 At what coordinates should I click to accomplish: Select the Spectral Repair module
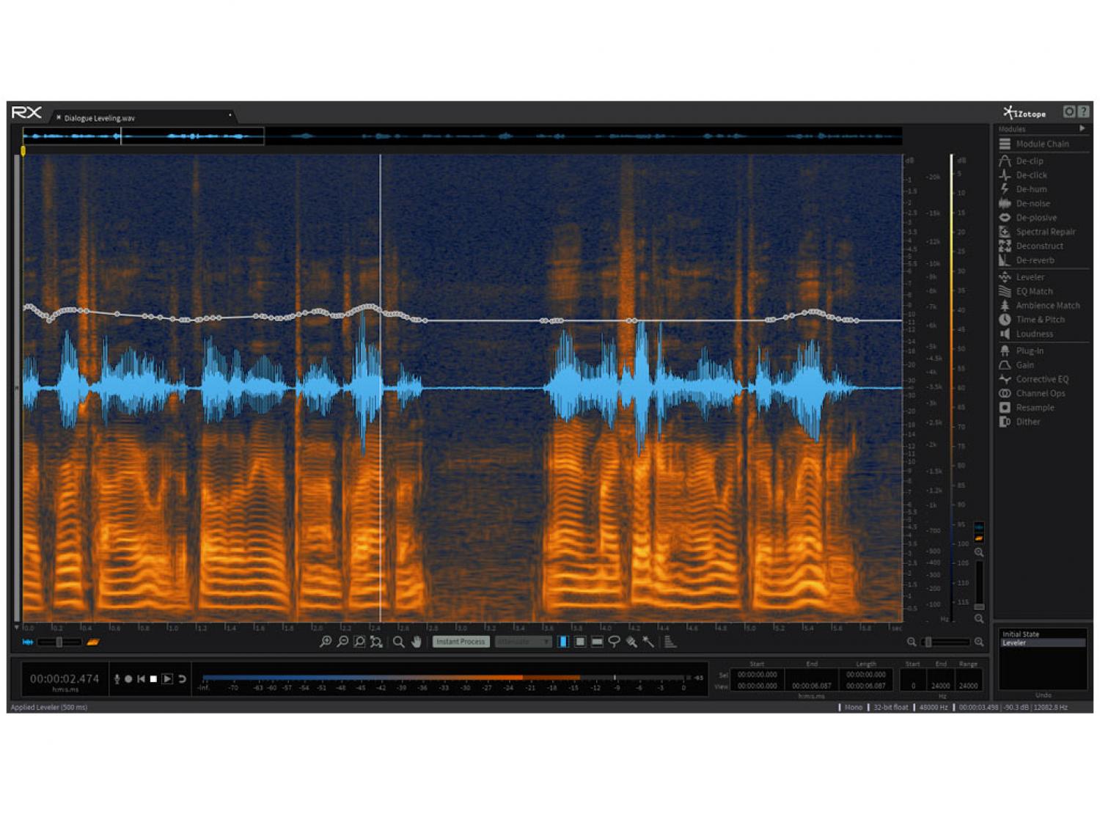(x=1044, y=232)
